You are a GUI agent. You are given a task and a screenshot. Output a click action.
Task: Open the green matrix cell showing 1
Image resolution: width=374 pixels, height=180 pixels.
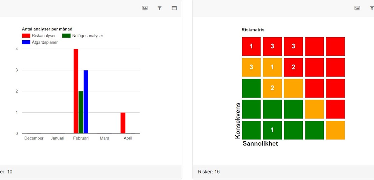272,130
